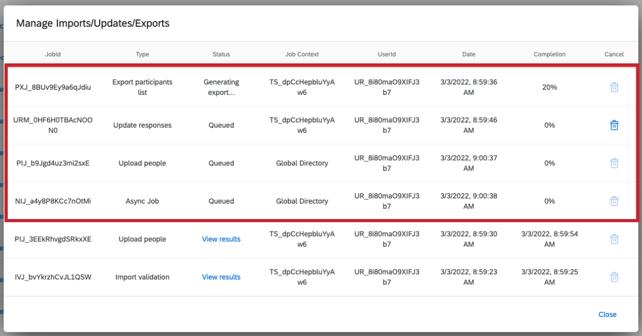
Task: Cancel the Upload people job in Global Directory
Action: (x=614, y=163)
